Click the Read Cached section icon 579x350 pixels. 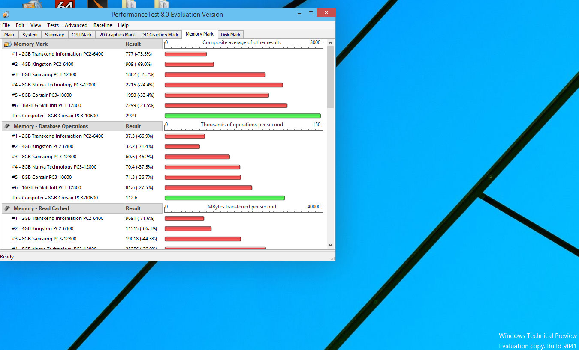click(7, 208)
